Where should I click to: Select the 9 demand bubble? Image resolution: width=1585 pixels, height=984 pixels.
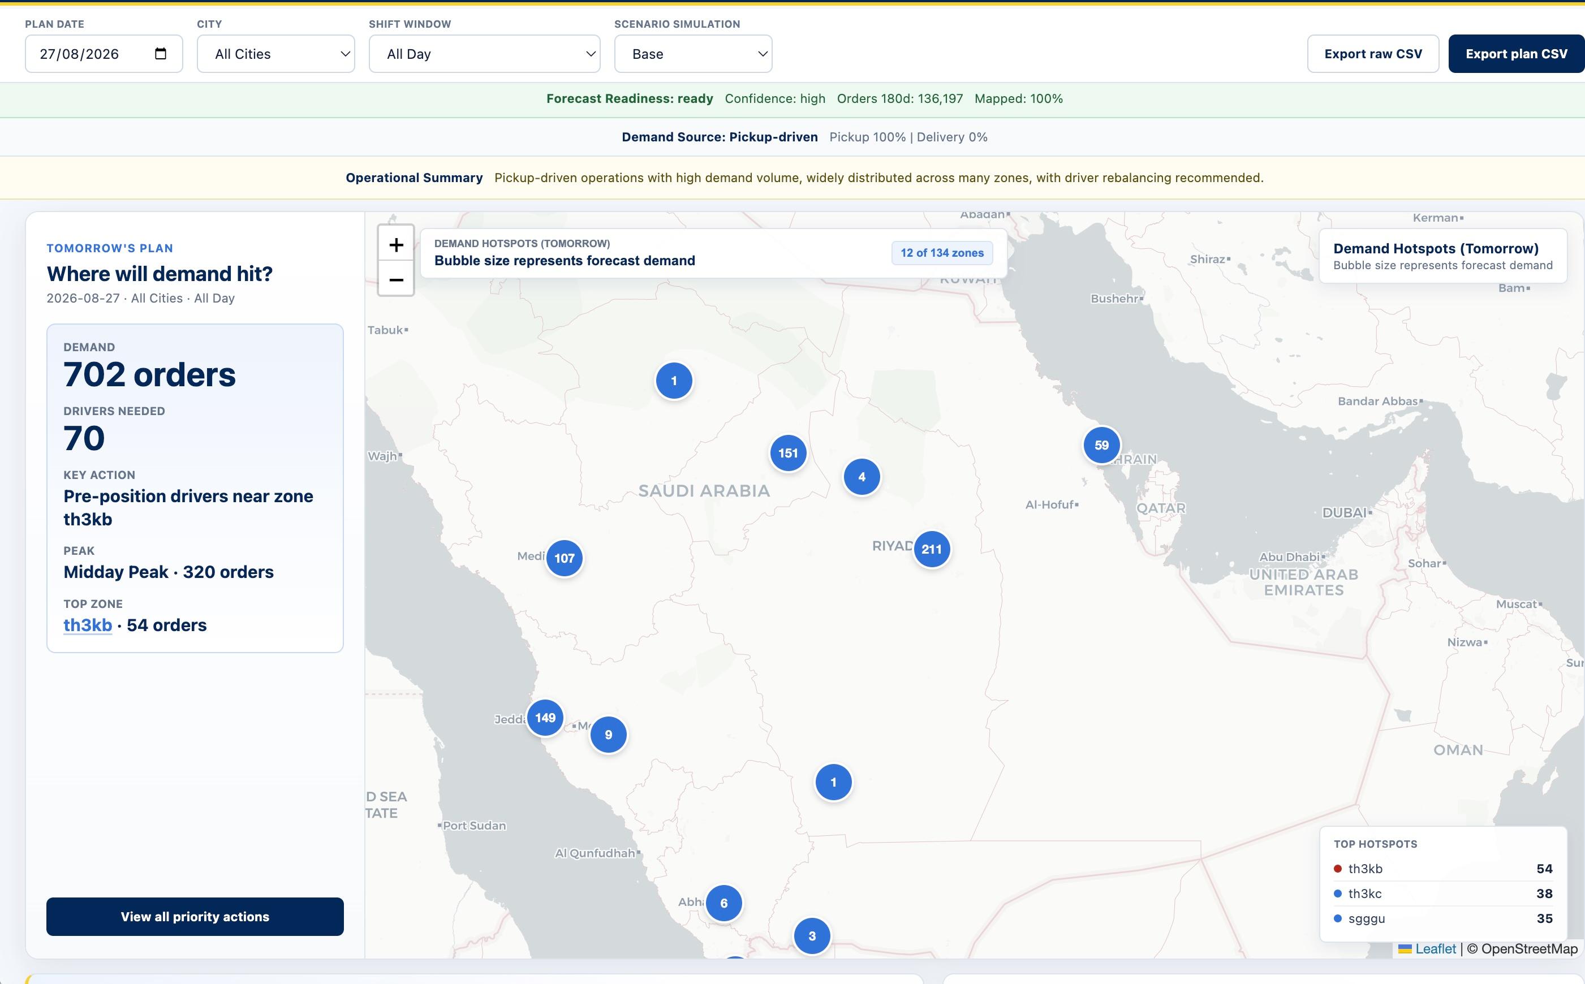tap(608, 735)
